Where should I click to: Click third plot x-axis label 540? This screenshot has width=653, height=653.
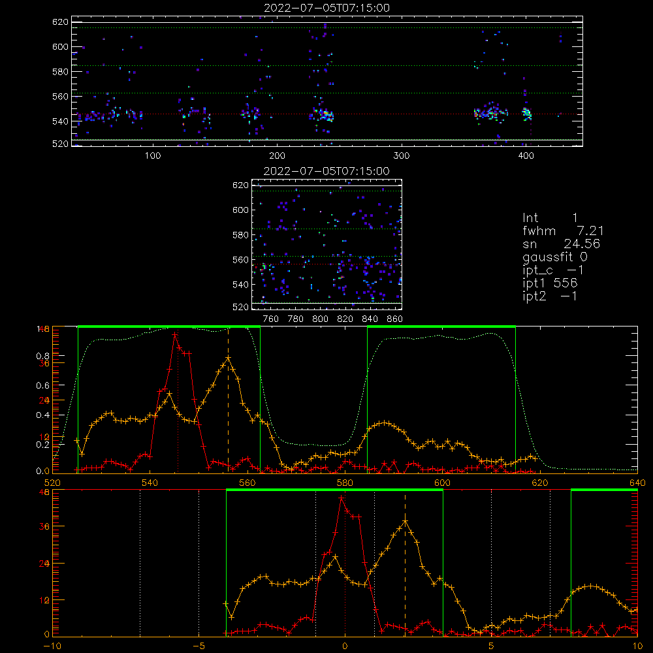[x=150, y=483]
